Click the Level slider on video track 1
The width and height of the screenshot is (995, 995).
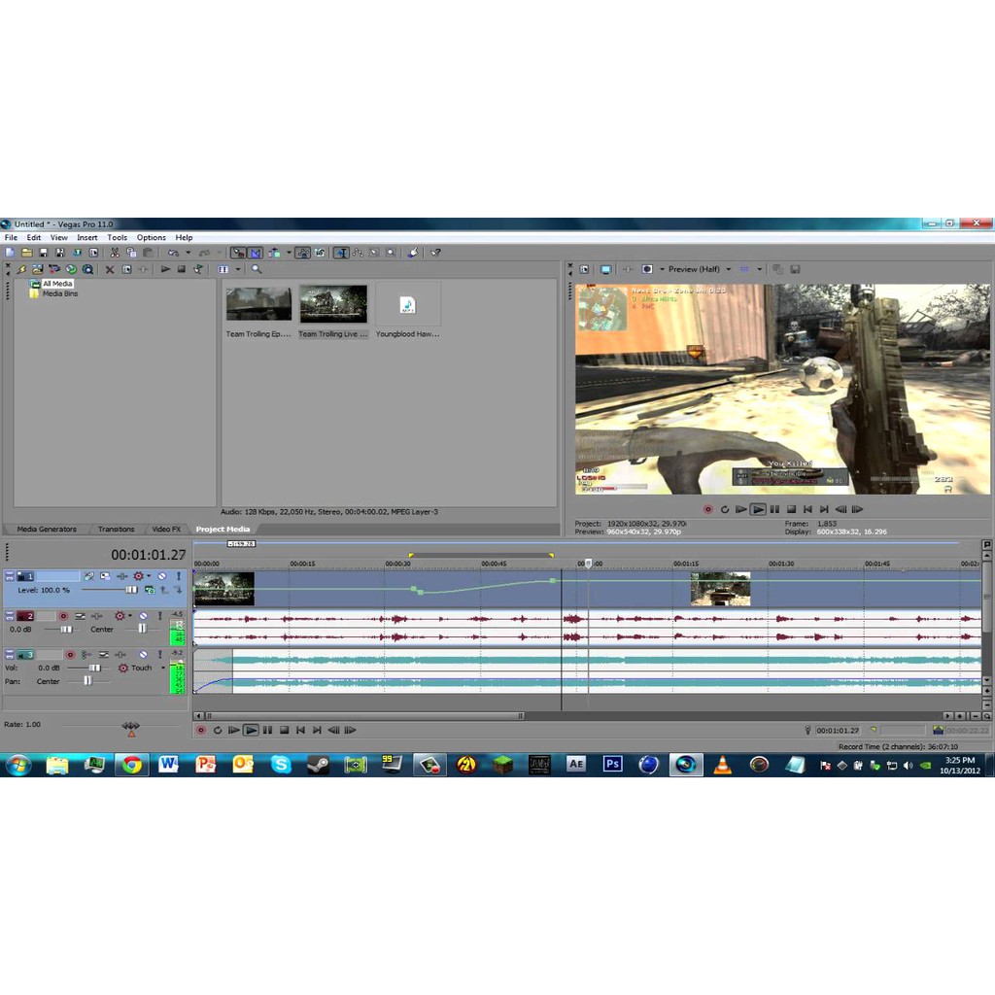[130, 590]
